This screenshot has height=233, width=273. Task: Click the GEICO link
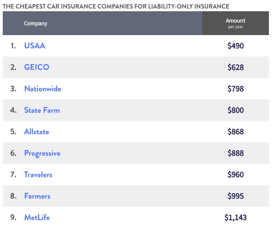37,67
